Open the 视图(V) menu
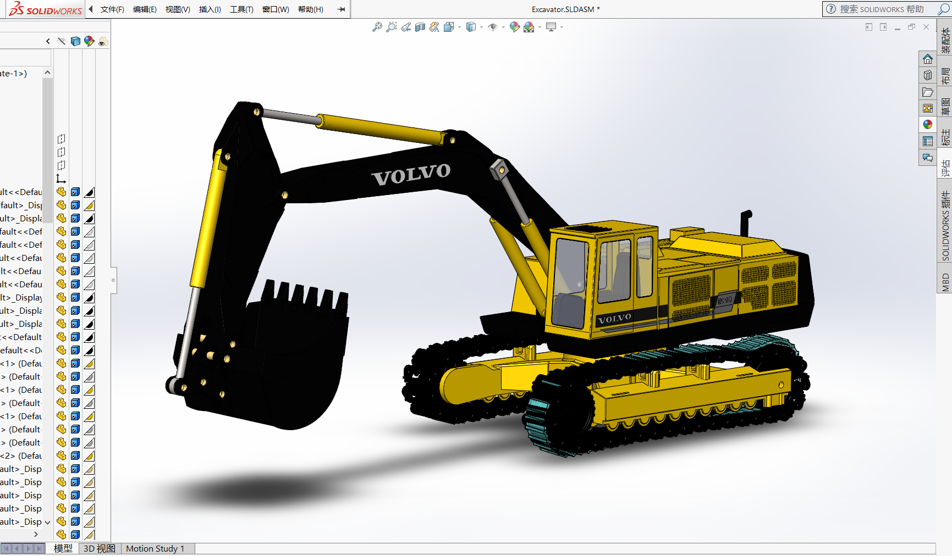The width and height of the screenshot is (952, 556). pos(178,9)
